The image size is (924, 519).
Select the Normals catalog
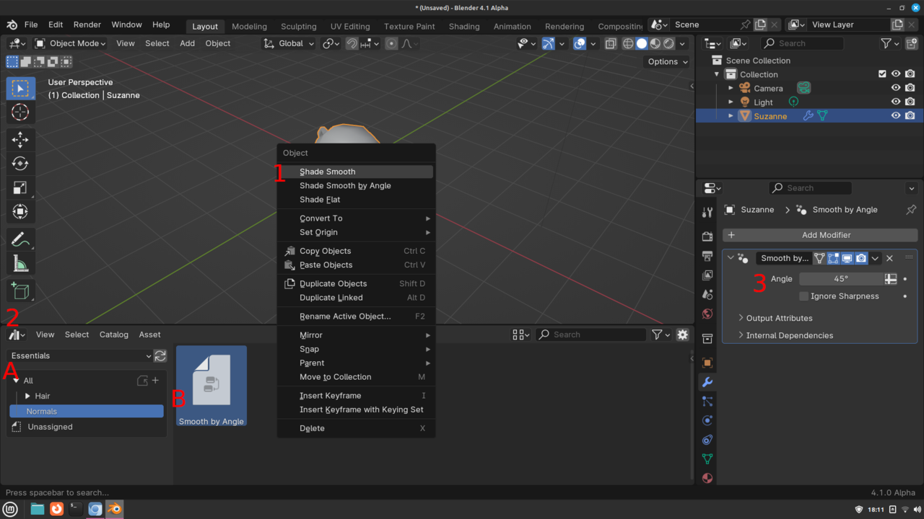point(87,411)
